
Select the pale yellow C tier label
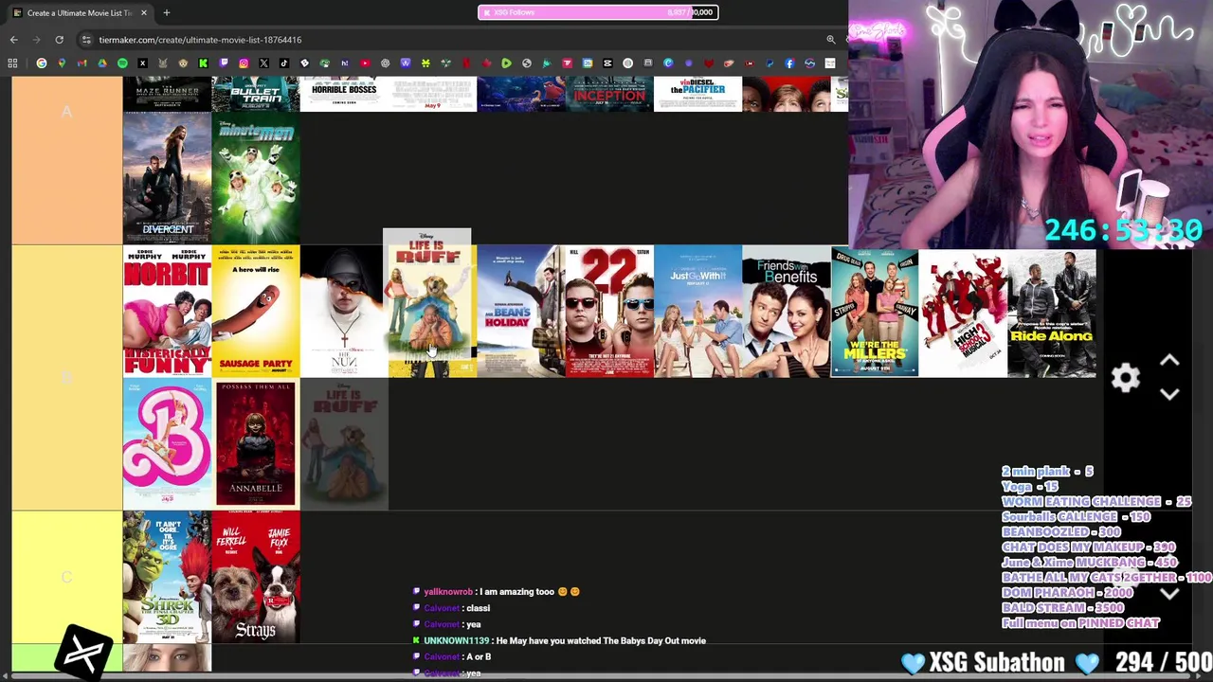pos(66,577)
